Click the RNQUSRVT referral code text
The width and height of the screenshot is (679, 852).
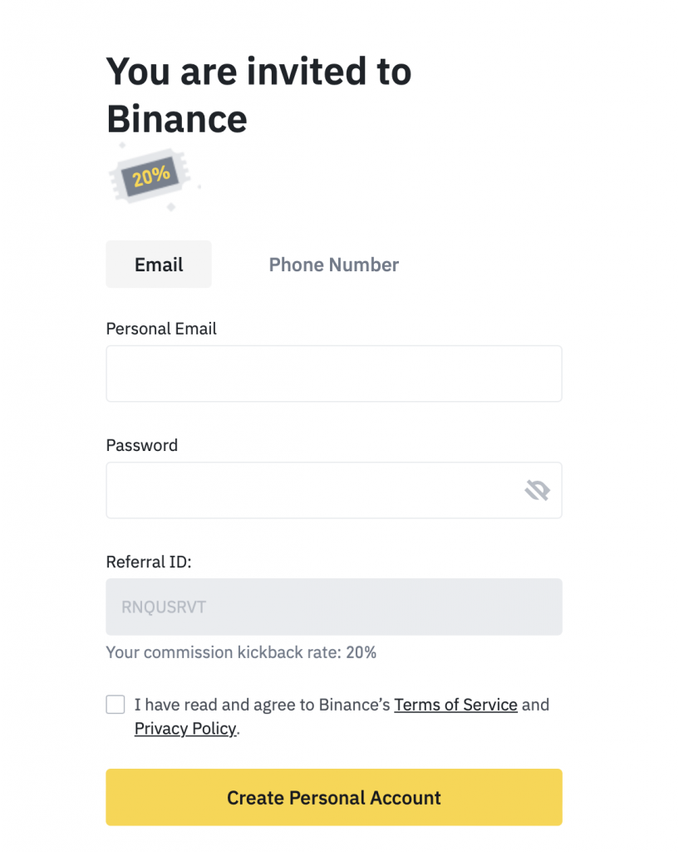164,607
